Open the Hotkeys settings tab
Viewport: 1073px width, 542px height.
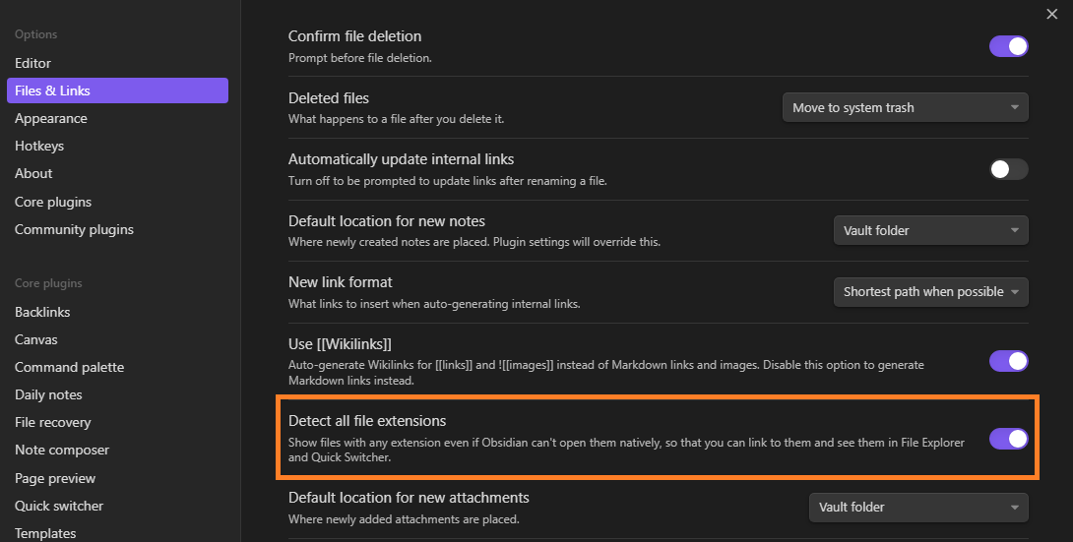[x=39, y=146]
